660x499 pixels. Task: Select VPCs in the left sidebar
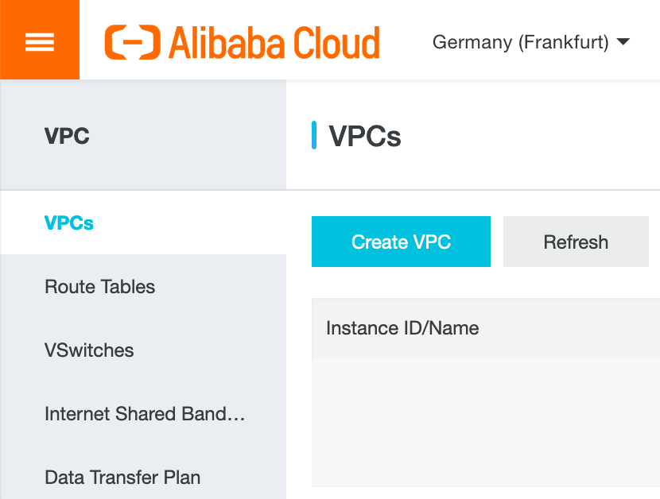pyautogui.click(x=69, y=222)
